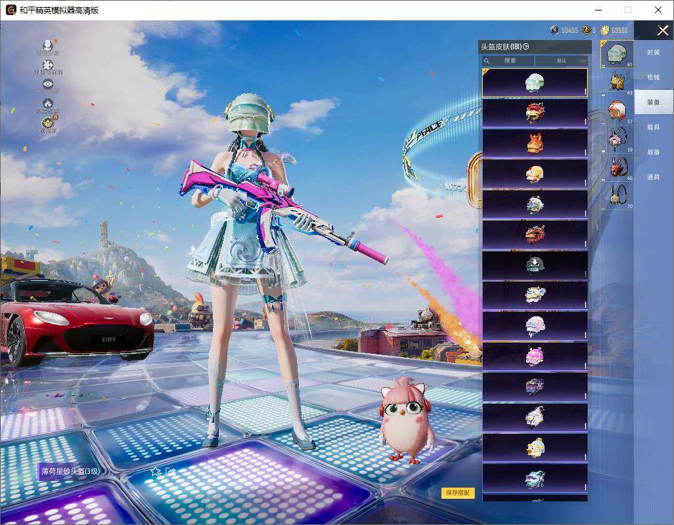Select the teal mech helmet in bottom row
This screenshot has width=674, height=525.
pos(535,478)
